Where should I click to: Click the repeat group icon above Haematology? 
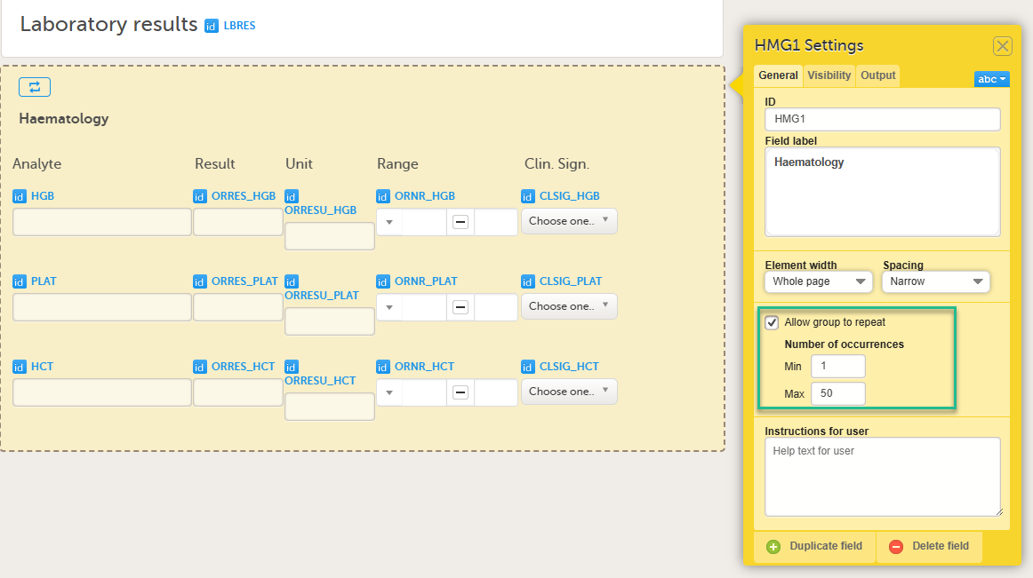tap(35, 87)
